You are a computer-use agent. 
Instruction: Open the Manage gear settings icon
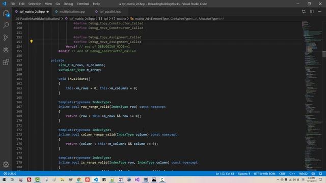click(x=6, y=164)
